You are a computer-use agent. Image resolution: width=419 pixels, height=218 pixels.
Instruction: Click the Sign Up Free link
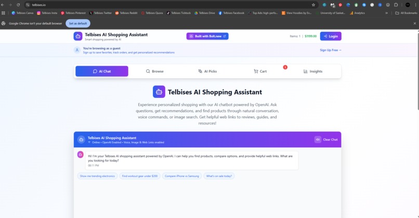point(331,50)
